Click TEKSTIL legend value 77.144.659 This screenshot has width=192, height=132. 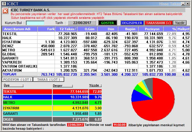point(79,92)
